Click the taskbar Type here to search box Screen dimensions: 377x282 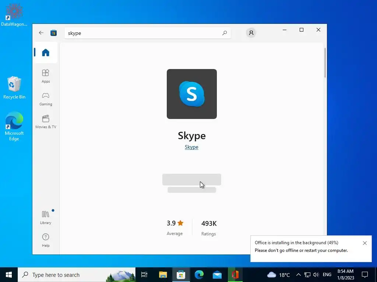pos(77,275)
